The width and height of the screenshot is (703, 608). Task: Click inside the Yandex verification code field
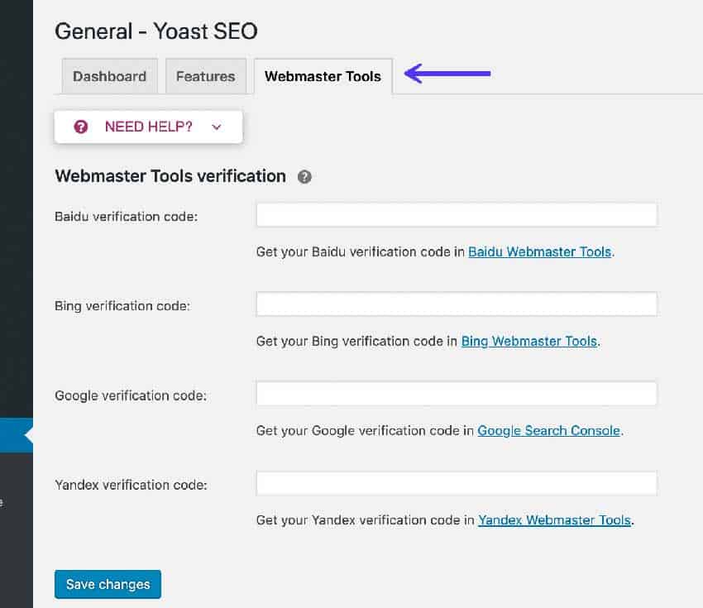click(x=456, y=482)
